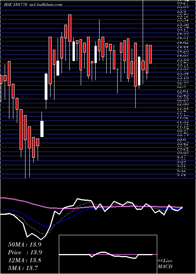Click the 5MA : 13.7 readout
Image resolution: width=196 pixels, height=274 pixels.
[x=23, y=268]
